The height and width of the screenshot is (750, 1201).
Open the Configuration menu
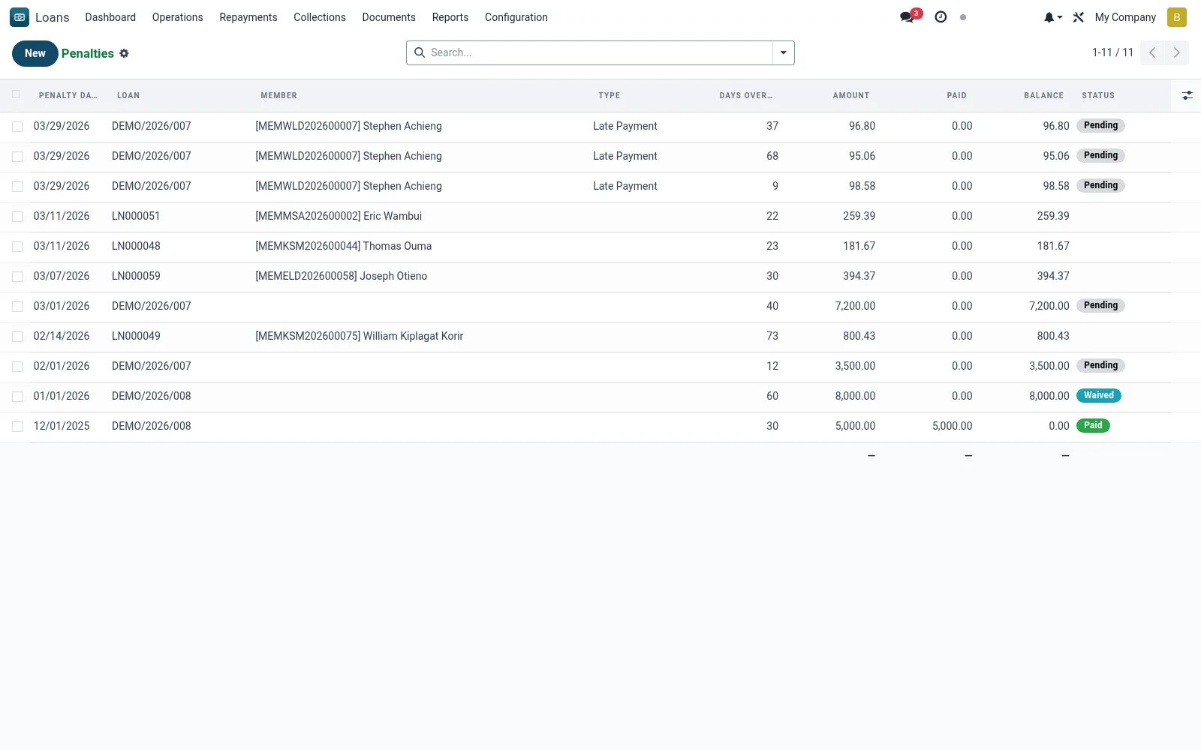(516, 17)
